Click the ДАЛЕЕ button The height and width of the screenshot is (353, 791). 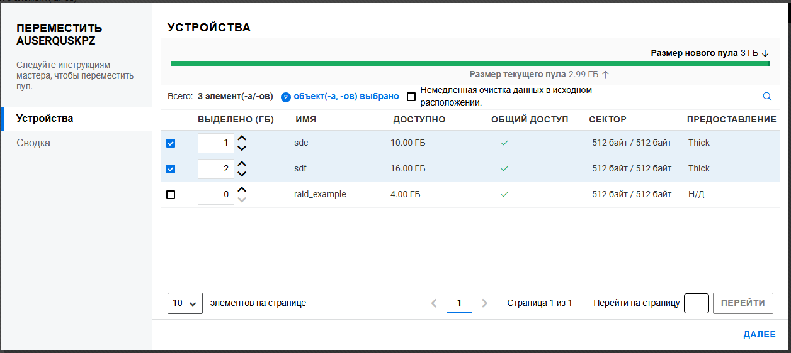point(759,335)
